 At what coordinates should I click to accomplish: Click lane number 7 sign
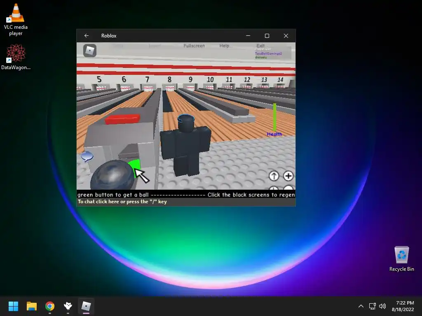147,79
